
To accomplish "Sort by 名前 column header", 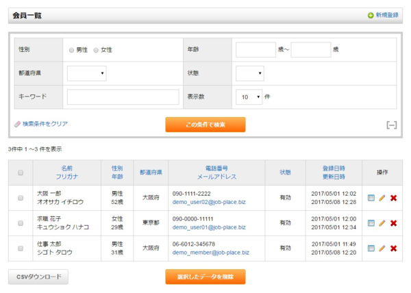I will click(67, 168).
